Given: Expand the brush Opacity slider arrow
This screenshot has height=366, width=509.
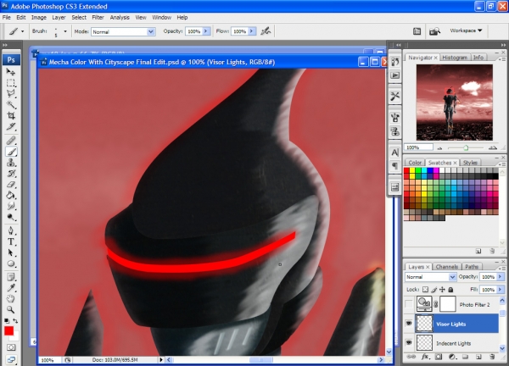Looking at the screenshot, I should click(206, 31).
